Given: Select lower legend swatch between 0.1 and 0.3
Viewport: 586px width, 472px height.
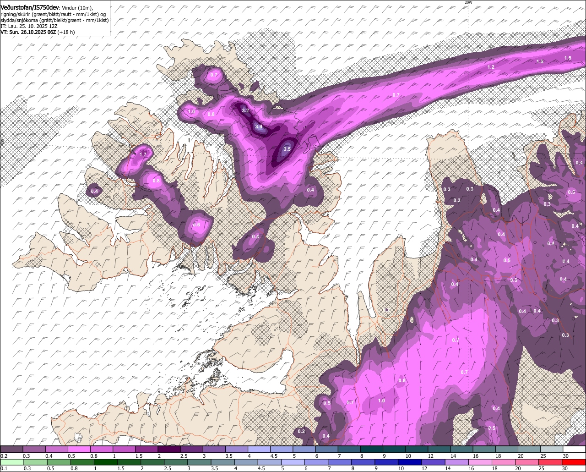Looking at the screenshot, I should coord(11,462).
